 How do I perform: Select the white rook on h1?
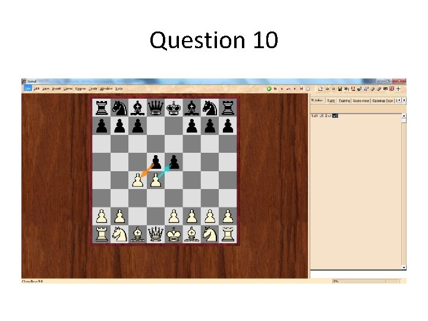pyautogui.click(x=228, y=234)
